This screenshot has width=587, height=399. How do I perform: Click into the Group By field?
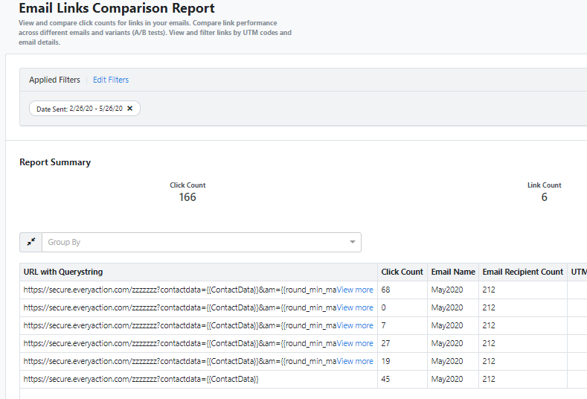coord(202,242)
